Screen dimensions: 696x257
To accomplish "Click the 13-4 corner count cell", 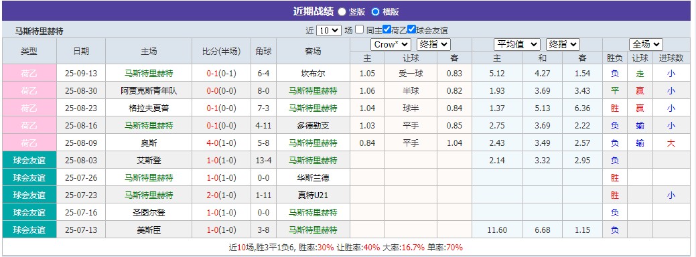I will pos(264,161).
